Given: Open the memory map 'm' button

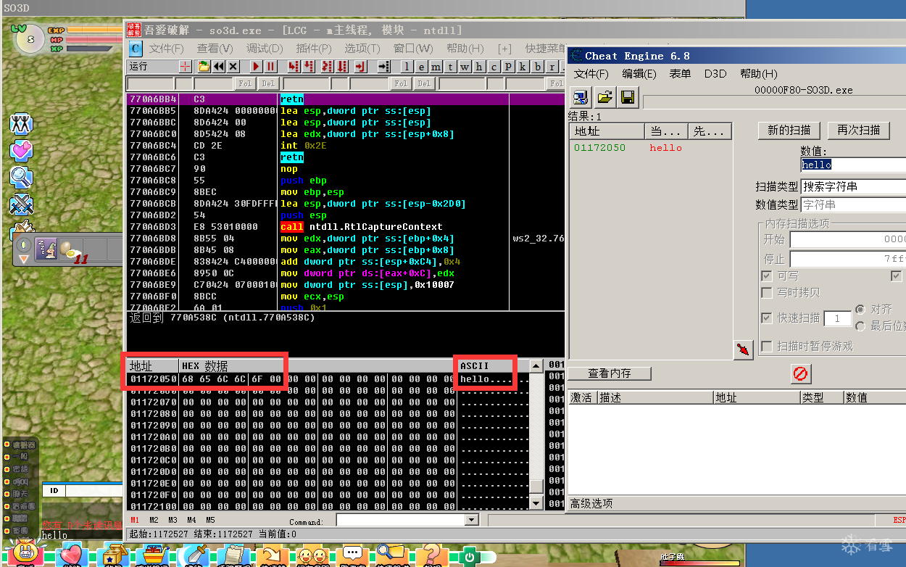Looking at the screenshot, I should [436, 66].
